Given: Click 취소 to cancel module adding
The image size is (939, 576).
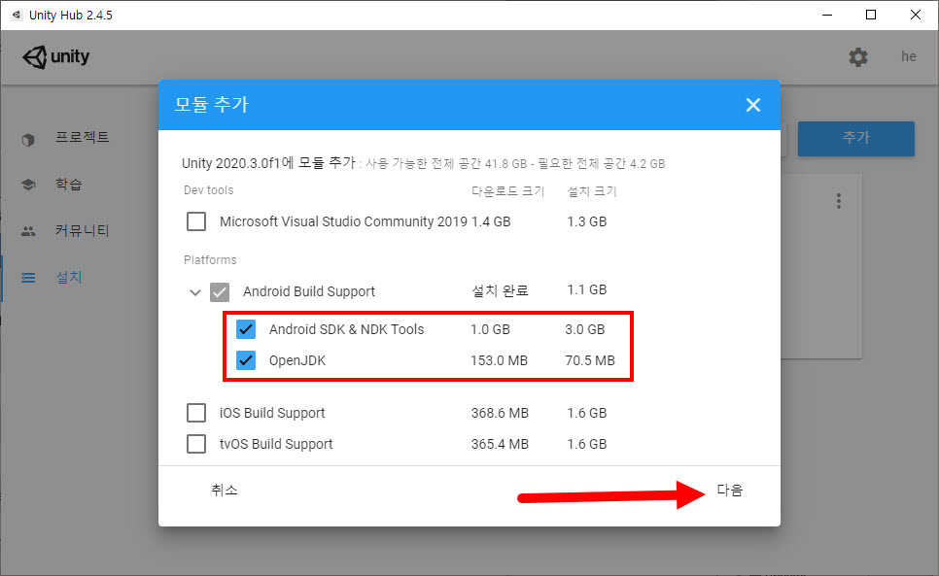Looking at the screenshot, I should [x=225, y=490].
